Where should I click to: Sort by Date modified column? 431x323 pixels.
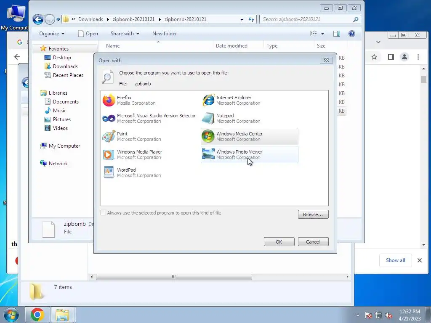(x=238, y=45)
